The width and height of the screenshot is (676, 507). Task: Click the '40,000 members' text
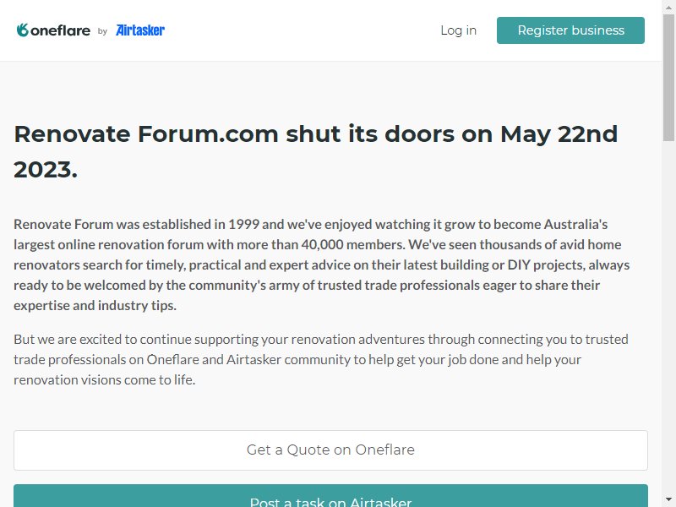(x=353, y=244)
